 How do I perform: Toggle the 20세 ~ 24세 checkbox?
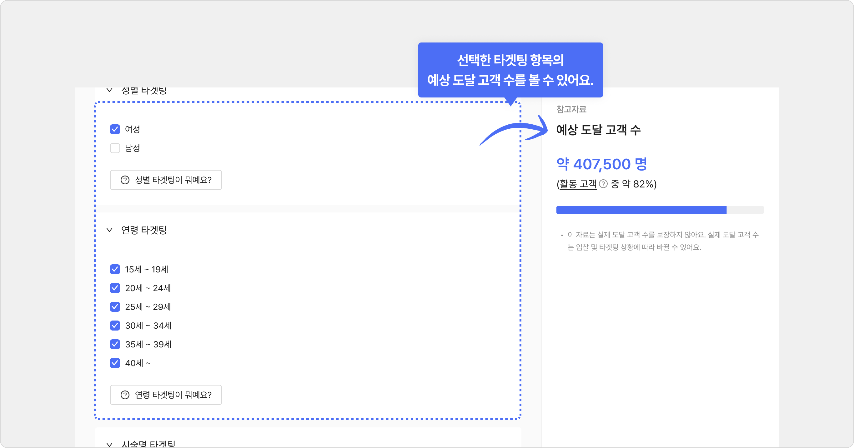pyautogui.click(x=115, y=288)
